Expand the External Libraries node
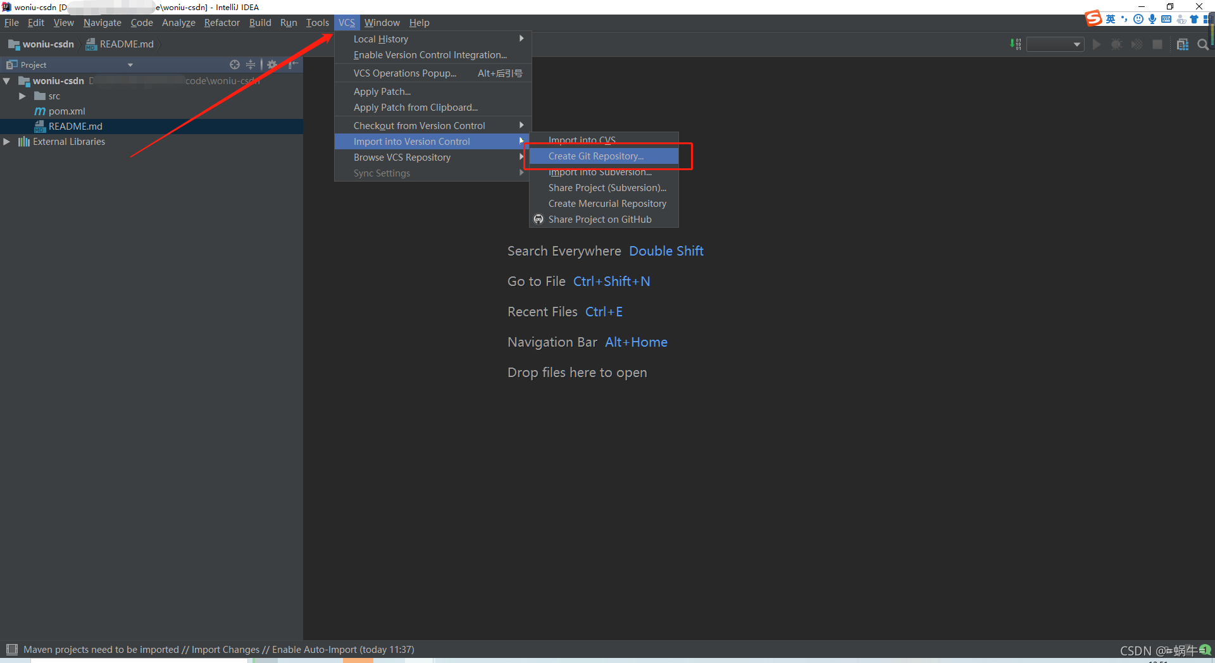1215x663 pixels. coord(7,142)
